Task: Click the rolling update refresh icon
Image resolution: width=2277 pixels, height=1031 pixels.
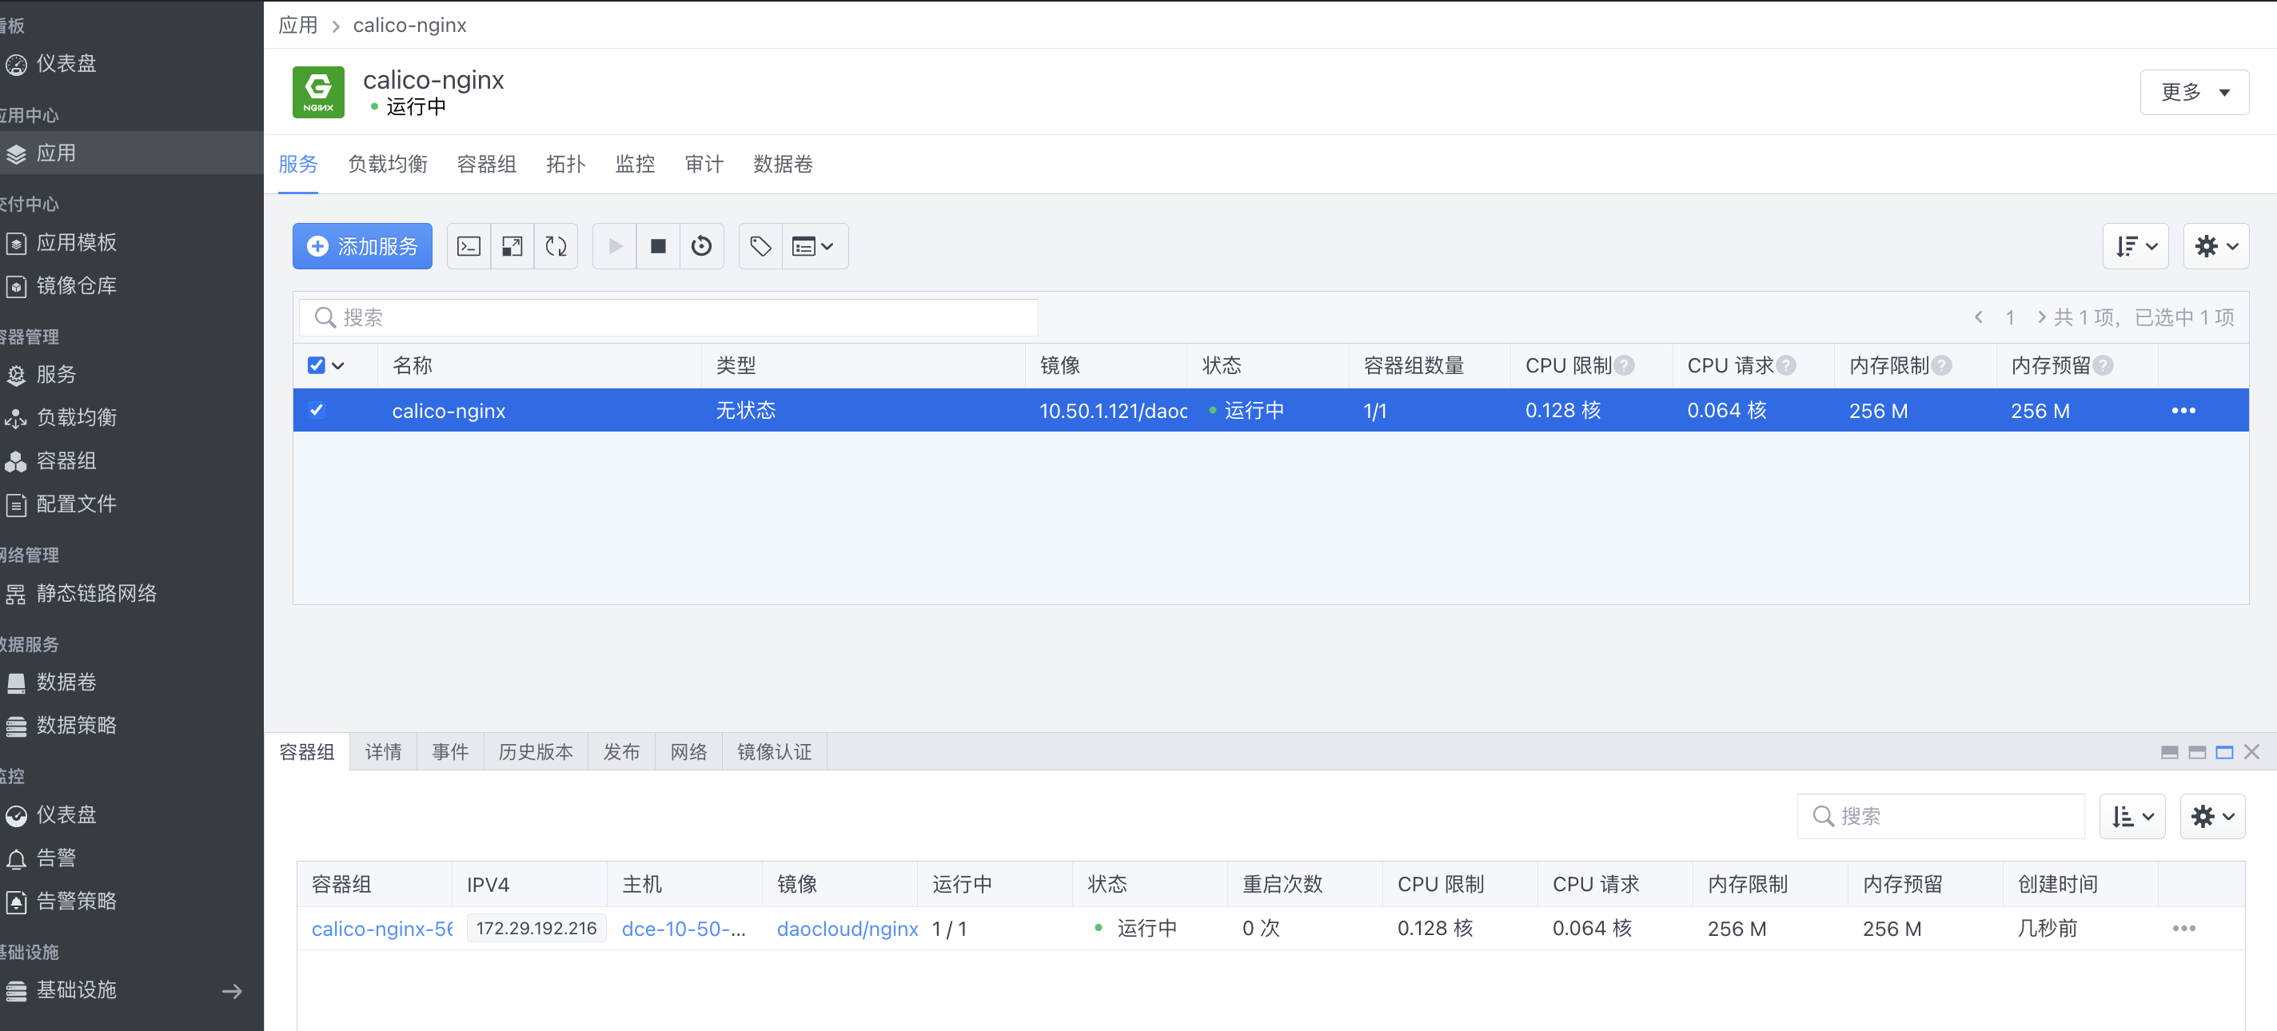Action: (556, 246)
